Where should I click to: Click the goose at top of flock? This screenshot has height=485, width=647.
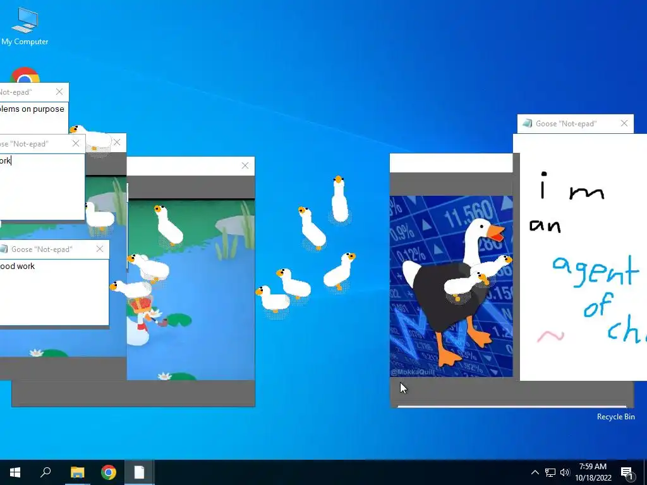339,199
